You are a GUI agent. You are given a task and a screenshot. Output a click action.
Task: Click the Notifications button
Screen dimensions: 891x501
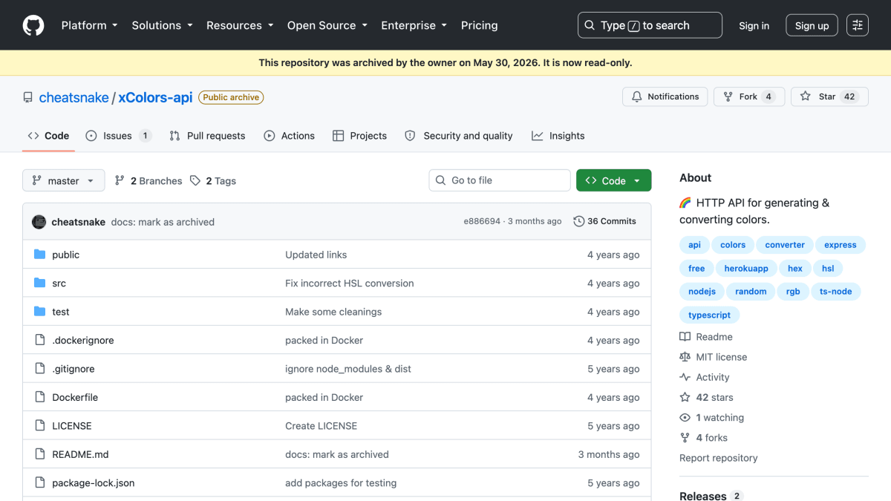pos(665,96)
